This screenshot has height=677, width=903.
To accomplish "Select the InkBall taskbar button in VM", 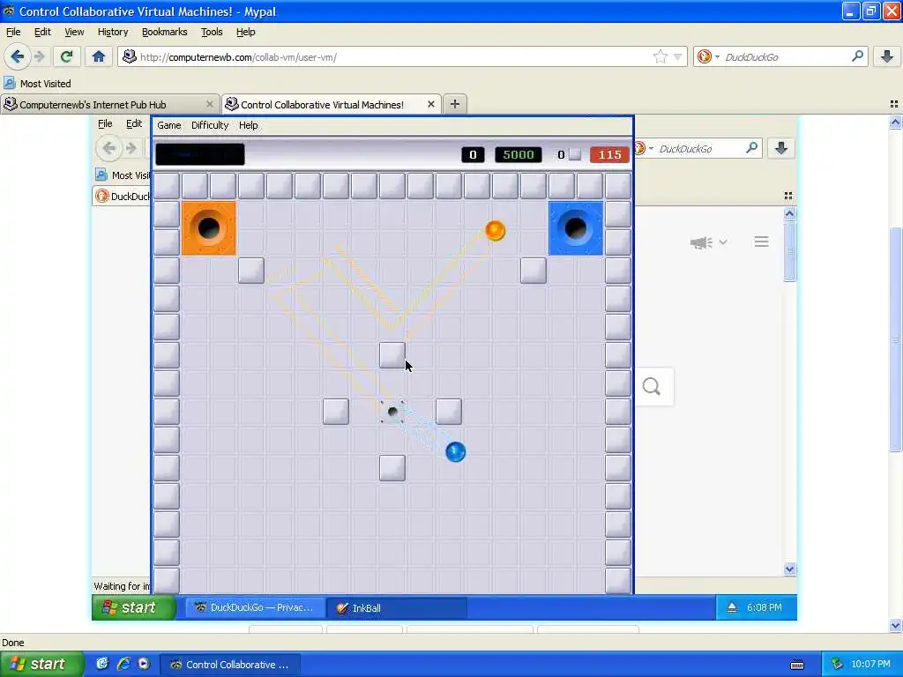I will (396, 608).
